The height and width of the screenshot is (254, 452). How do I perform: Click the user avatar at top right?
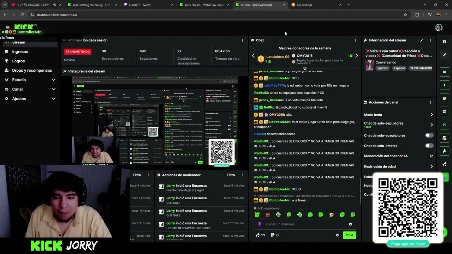pyautogui.click(x=439, y=28)
